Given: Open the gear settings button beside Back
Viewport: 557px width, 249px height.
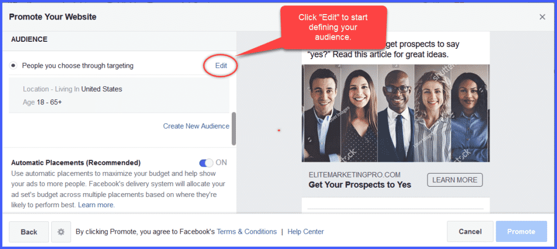Looking at the screenshot, I should click(x=61, y=232).
